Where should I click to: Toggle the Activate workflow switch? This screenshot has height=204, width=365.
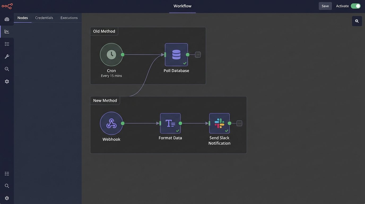(x=355, y=6)
